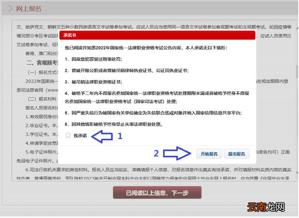The width and height of the screenshot is (299, 218).
Task: Click pledge item 1 因故意犯罪受过刑事处罚
Action: 93,59
